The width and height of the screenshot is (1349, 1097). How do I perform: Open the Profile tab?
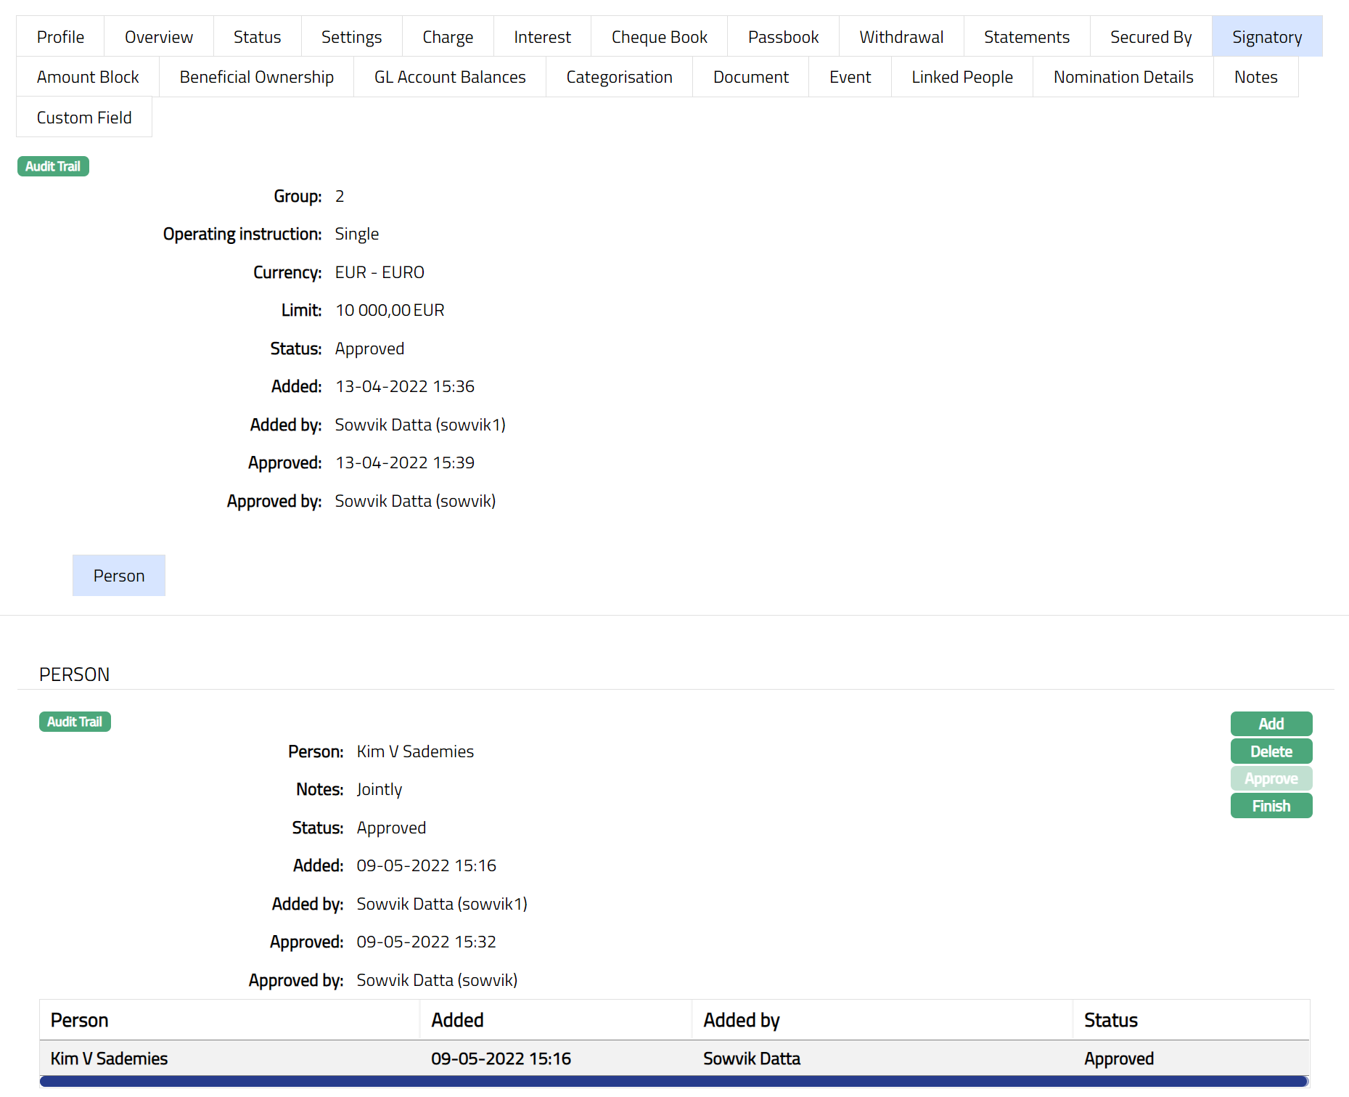coord(60,37)
